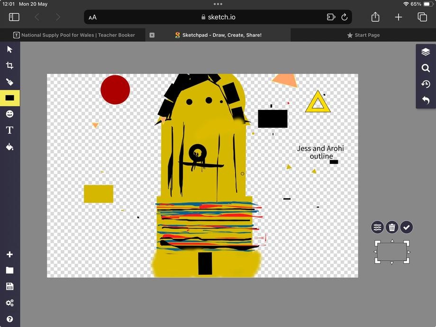
Task: Pick the Brush tool
Action: (x=10, y=82)
